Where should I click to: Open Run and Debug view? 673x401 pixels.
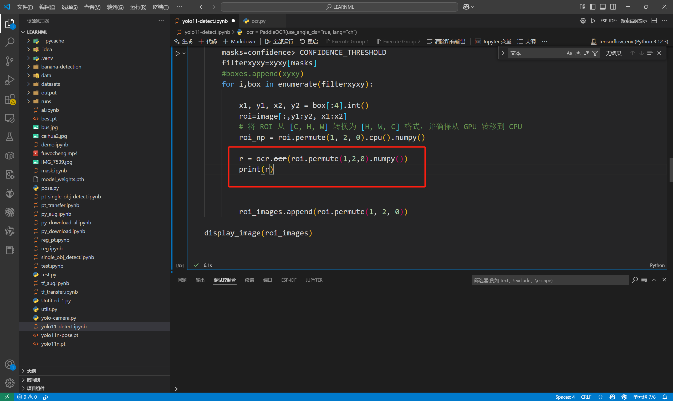point(10,80)
